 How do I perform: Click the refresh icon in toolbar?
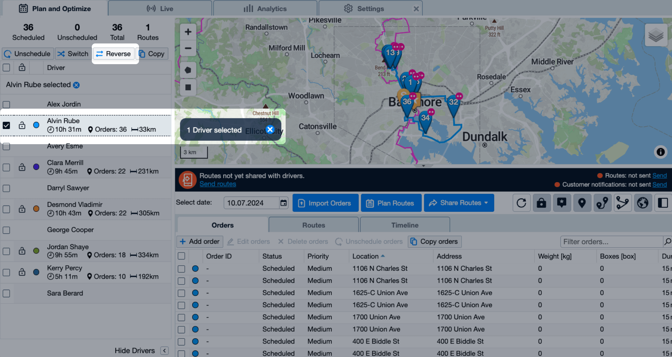(521, 203)
